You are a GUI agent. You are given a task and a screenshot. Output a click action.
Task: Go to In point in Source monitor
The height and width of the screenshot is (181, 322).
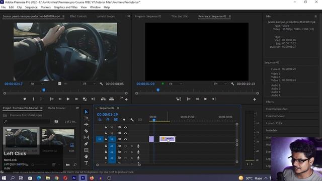click(52, 99)
